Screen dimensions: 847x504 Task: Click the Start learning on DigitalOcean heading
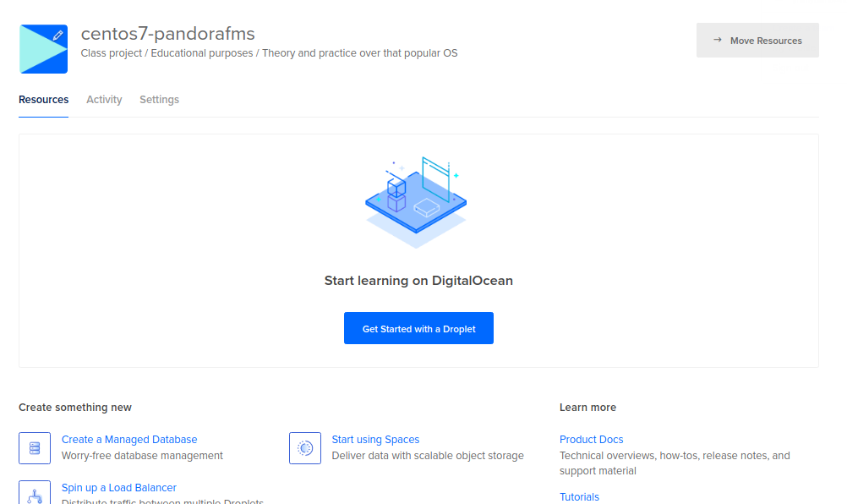(418, 281)
